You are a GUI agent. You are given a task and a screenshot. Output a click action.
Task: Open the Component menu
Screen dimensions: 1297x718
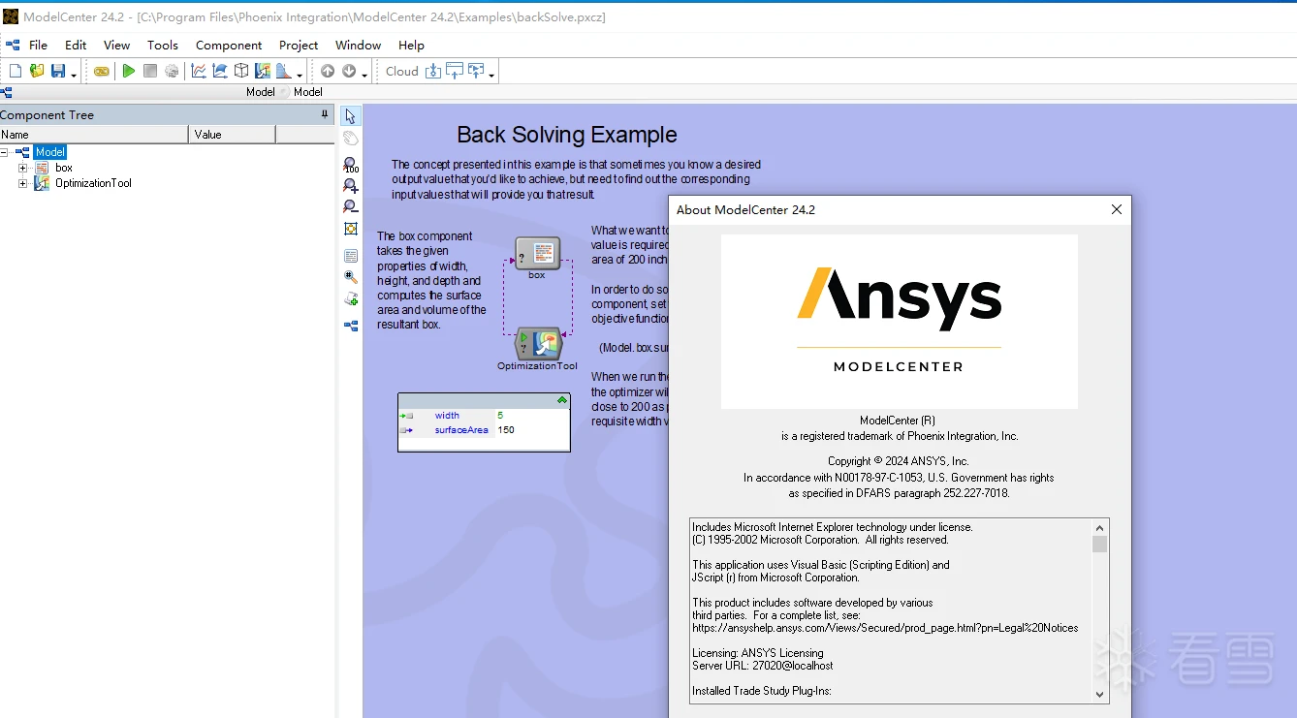coord(229,45)
